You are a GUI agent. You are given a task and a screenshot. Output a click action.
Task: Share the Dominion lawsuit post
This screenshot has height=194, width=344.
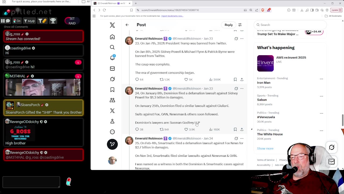pos(242,129)
